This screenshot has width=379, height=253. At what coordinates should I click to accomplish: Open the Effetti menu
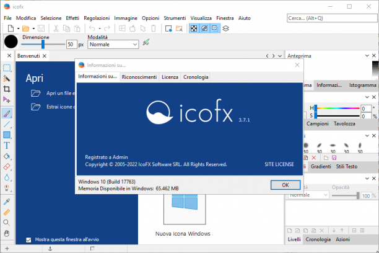click(72, 18)
